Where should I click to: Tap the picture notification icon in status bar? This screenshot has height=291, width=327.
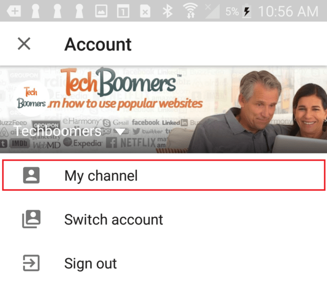pos(101,11)
